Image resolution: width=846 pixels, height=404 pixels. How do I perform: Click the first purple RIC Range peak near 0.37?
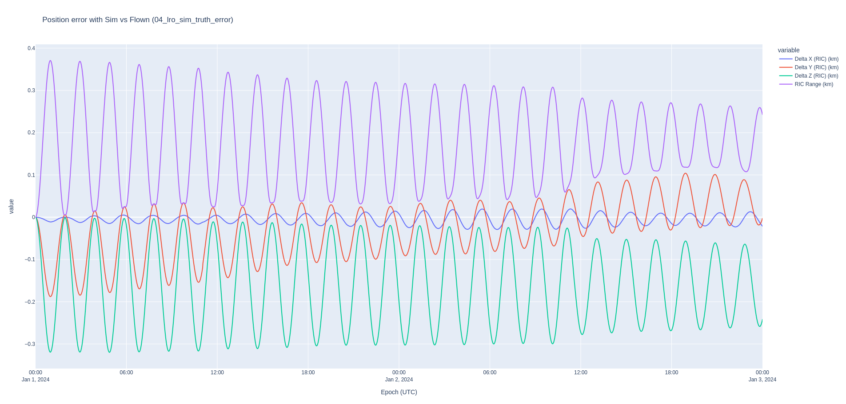[x=50, y=61]
